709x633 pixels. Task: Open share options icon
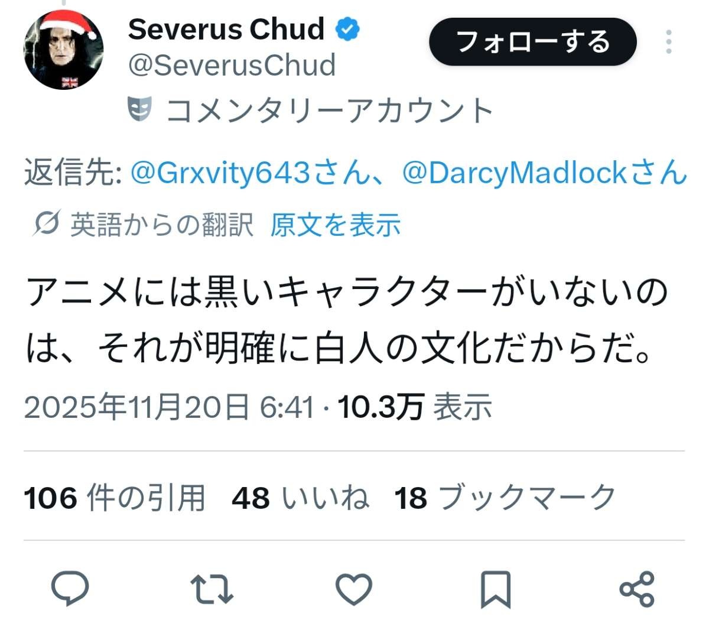[637, 589]
